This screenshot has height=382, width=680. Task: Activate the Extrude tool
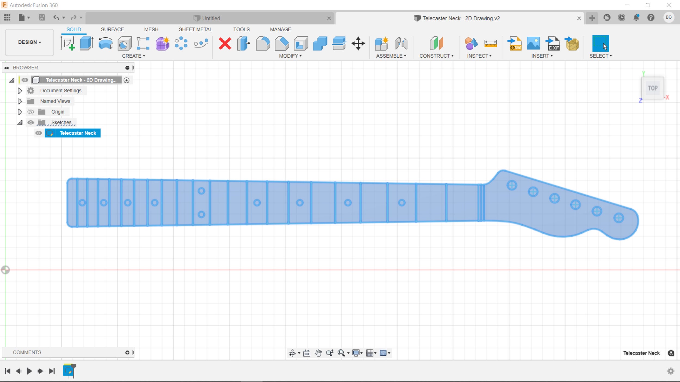pyautogui.click(x=86, y=43)
